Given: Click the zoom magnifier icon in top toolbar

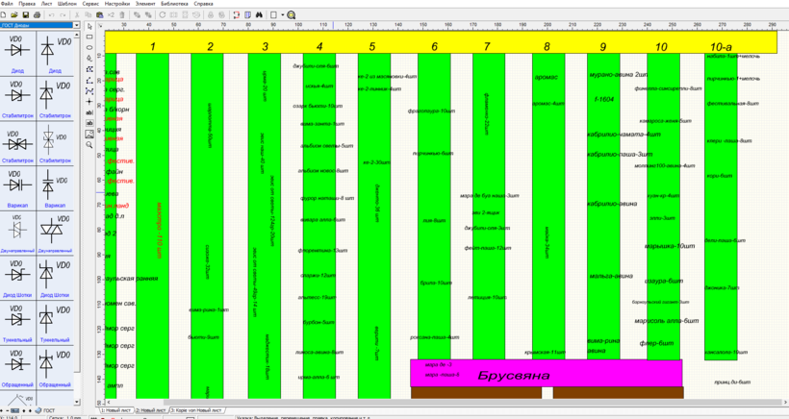Looking at the screenshot, I should coord(291,15).
